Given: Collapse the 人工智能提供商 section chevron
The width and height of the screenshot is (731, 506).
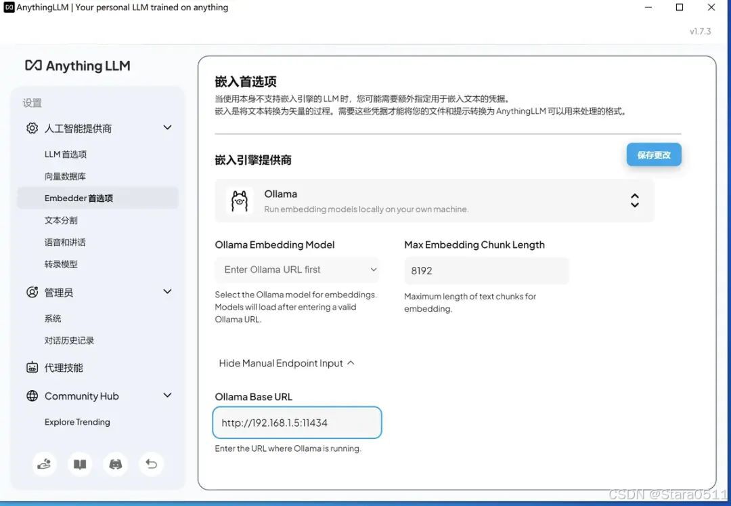Looking at the screenshot, I should pyautogui.click(x=167, y=127).
